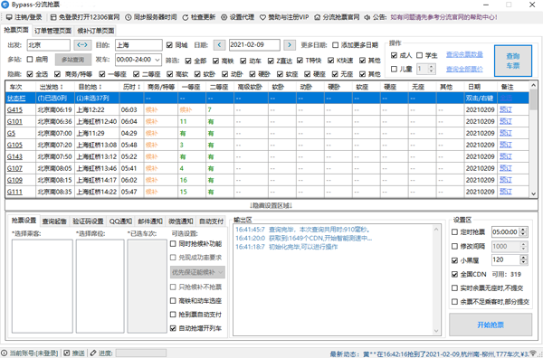The image size is (543, 358).
Task: Click the 出发 station input field
Action: point(49,45)
